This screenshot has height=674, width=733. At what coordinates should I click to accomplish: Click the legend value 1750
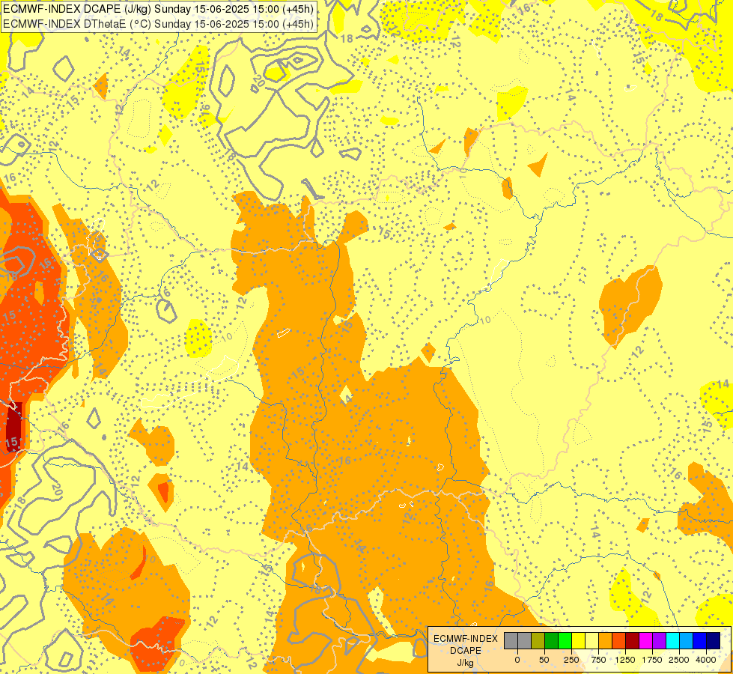(652, 660)
